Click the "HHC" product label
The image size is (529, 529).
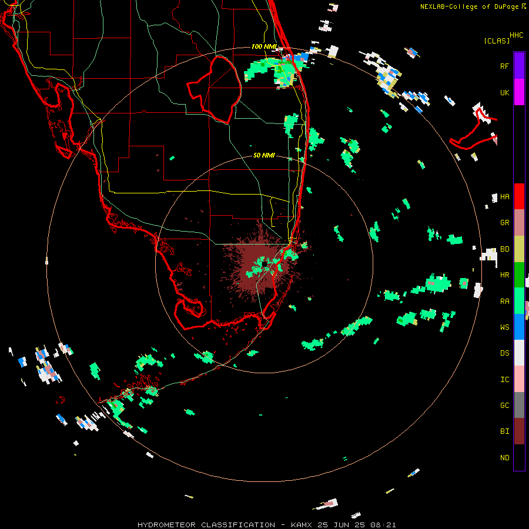click(517, 35)
